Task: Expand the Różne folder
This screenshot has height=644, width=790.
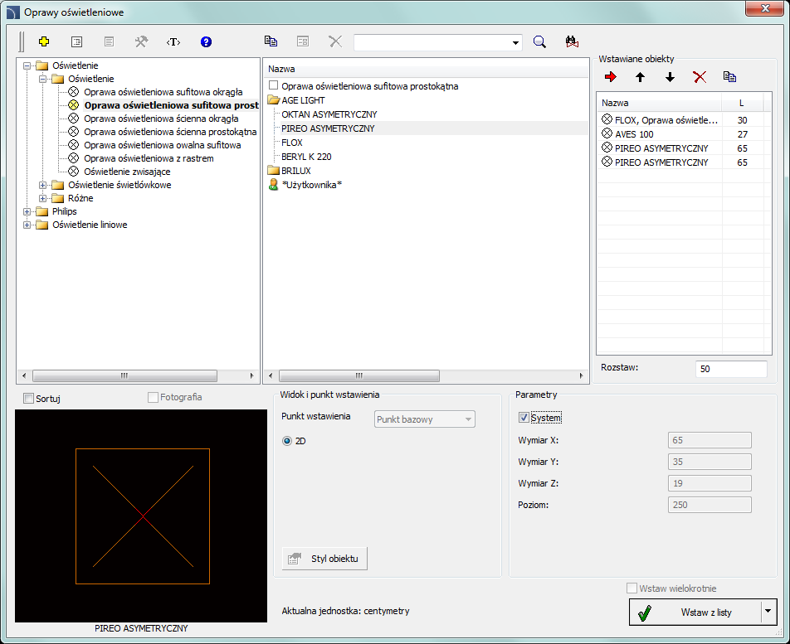Action: click(43, 198)
